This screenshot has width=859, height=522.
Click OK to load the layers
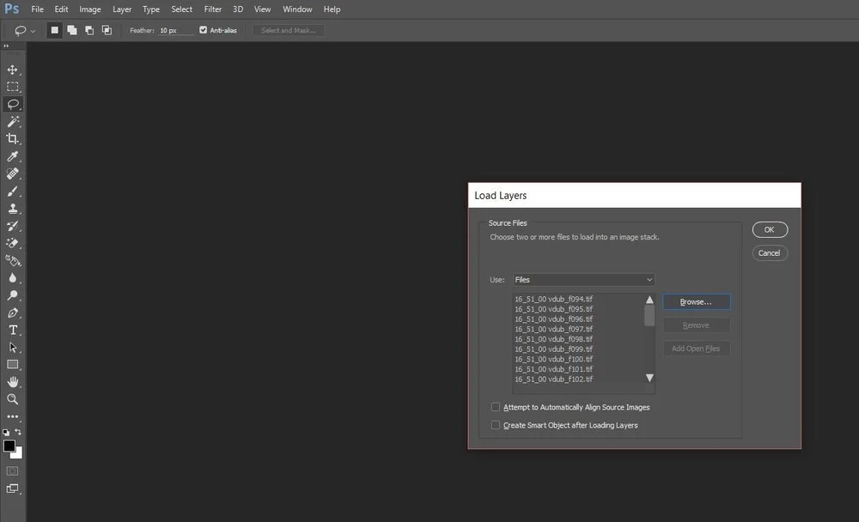(769, 229)
